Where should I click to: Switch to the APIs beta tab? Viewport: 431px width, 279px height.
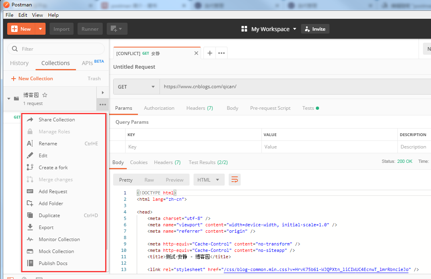[x=93, y=63]
